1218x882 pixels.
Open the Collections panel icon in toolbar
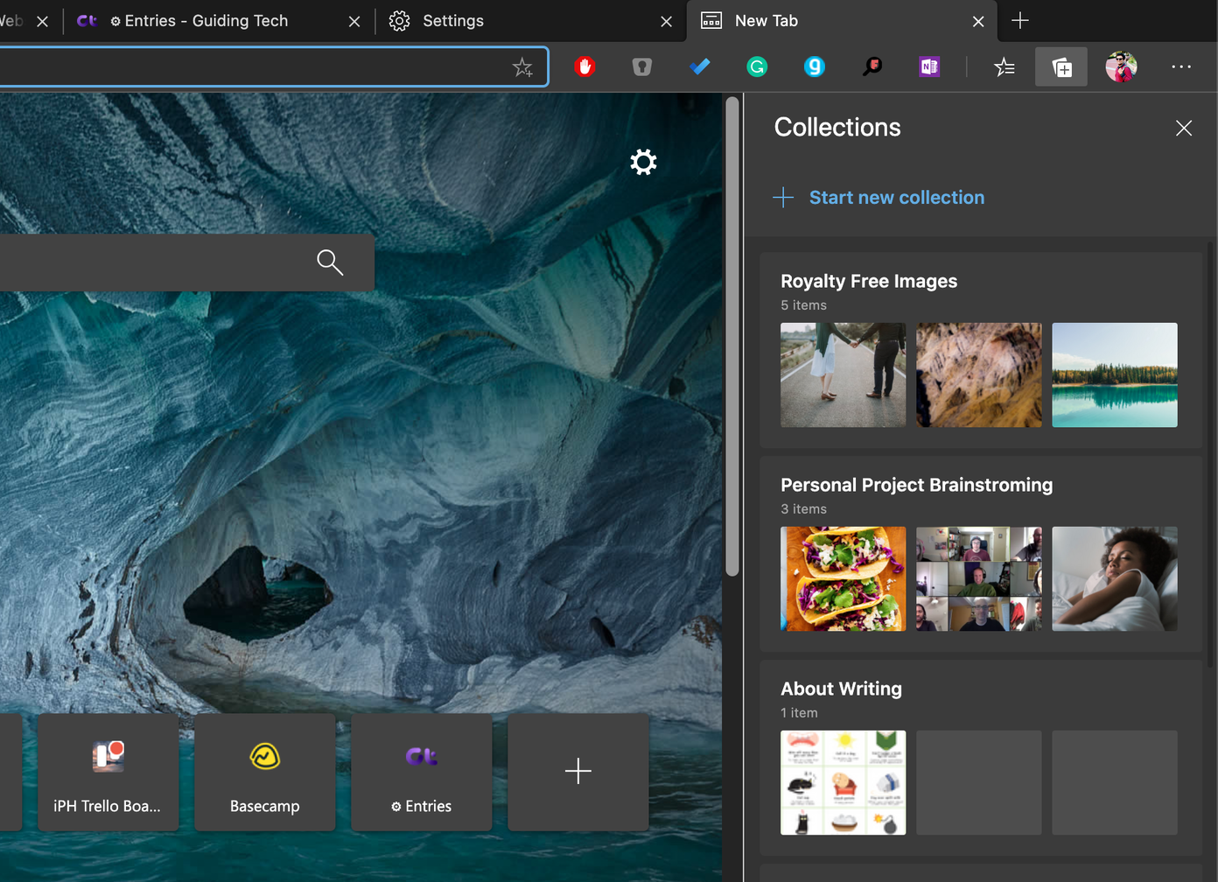[1060, 66]
